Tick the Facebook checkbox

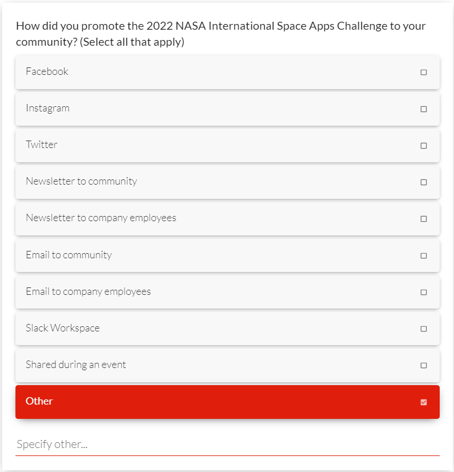coord(424,73)
